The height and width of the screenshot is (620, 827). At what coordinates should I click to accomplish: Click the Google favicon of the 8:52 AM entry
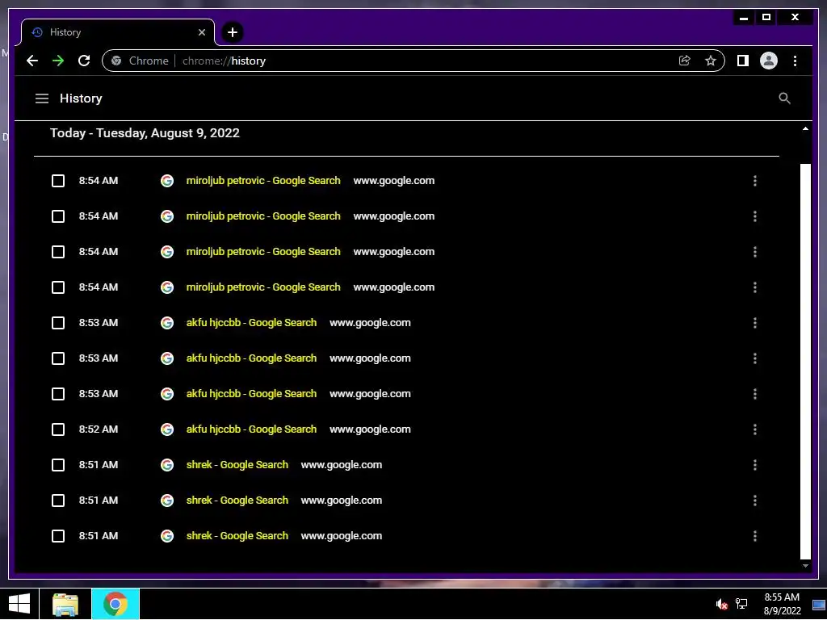pyautogui.click(x=167, y=429)
